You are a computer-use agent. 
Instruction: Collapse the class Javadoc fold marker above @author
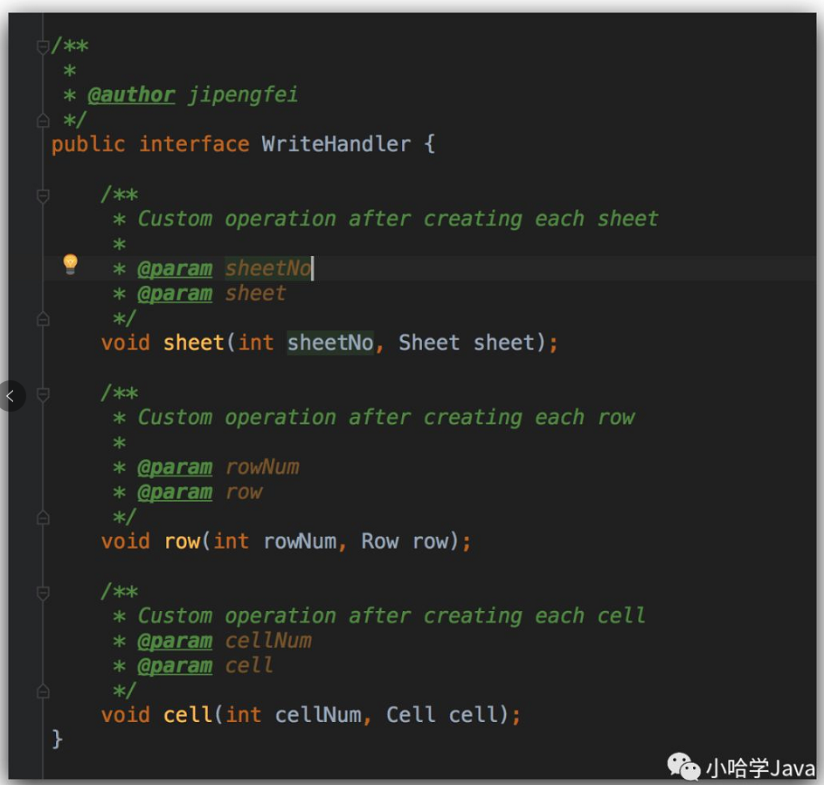(x=43, y=47)
